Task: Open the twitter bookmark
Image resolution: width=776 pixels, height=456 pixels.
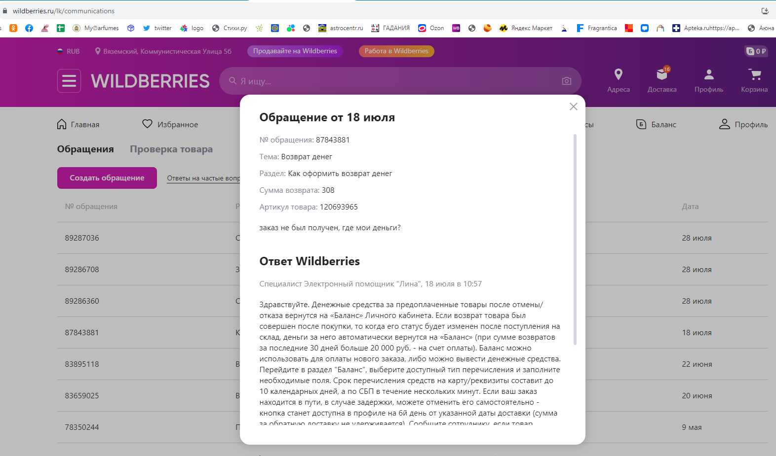Action: 157,28
